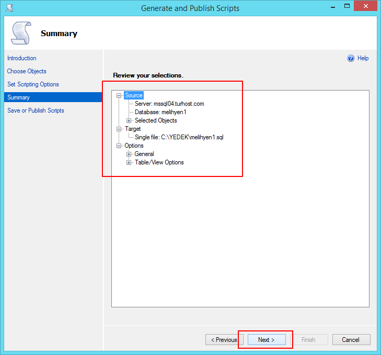This screenshot has width=381, height=355.
Task: Collapse the Source tree node
Action: click(x=119, y=95)
